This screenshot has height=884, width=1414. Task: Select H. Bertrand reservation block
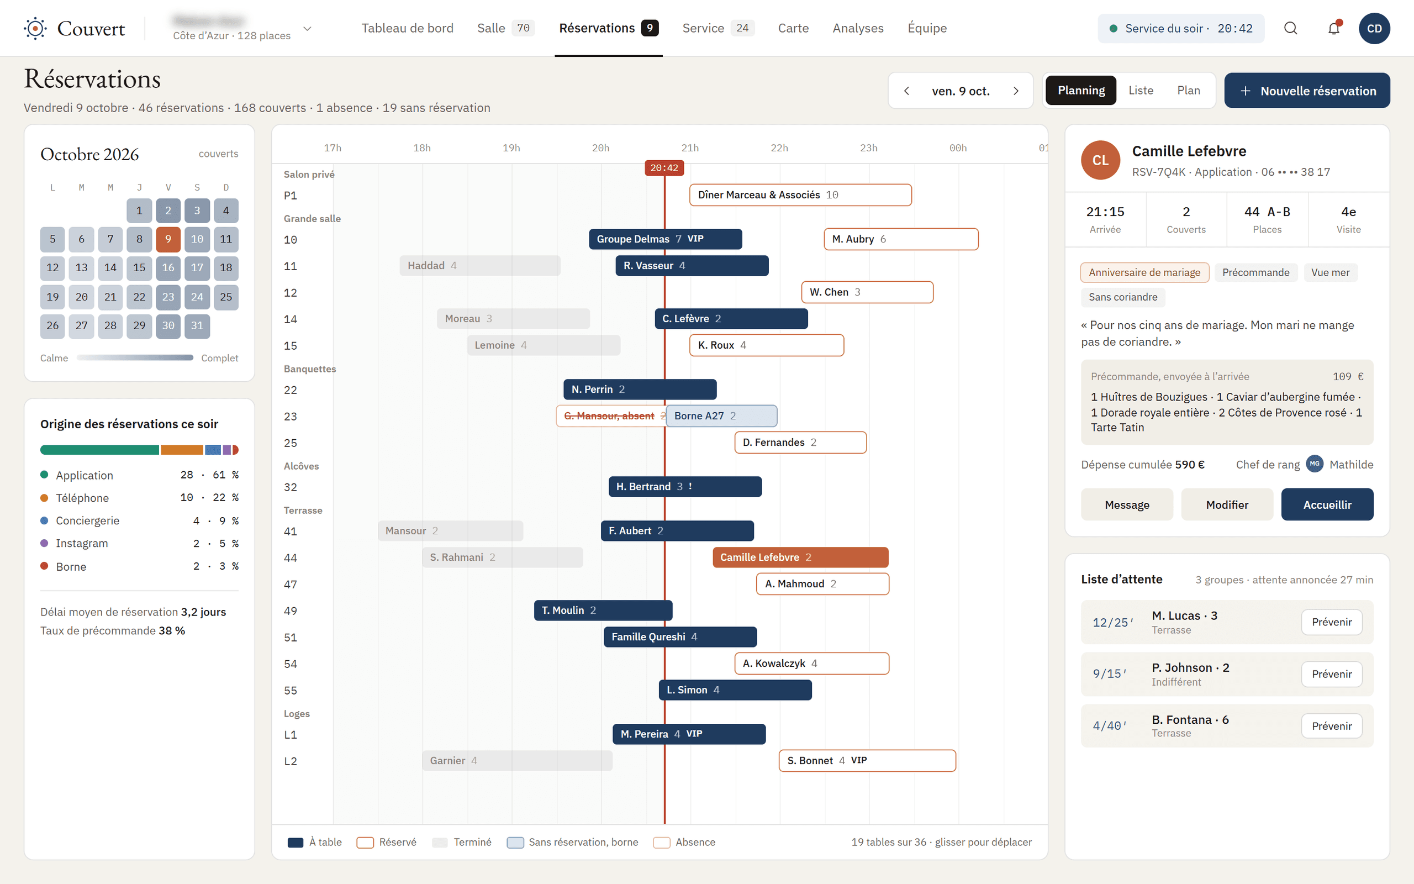pyautogui.click(x=685, y=486)
